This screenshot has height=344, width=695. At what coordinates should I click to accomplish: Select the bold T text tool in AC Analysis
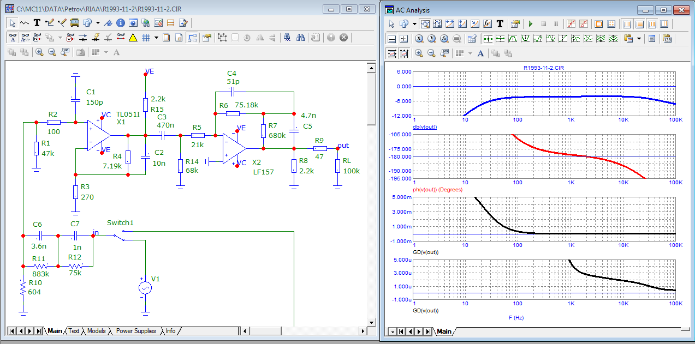pyautogui.click(x=500, y=24)
